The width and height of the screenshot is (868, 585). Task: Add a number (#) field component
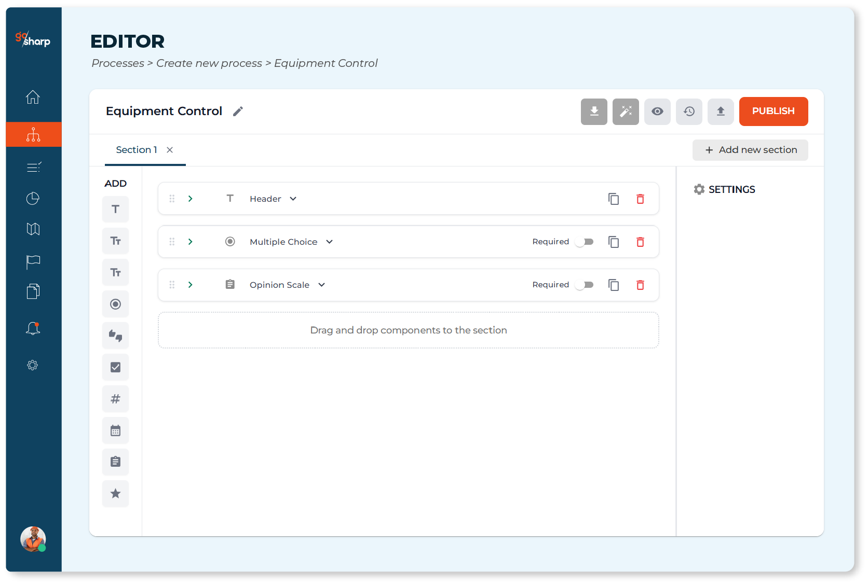[x=115, y=399]
